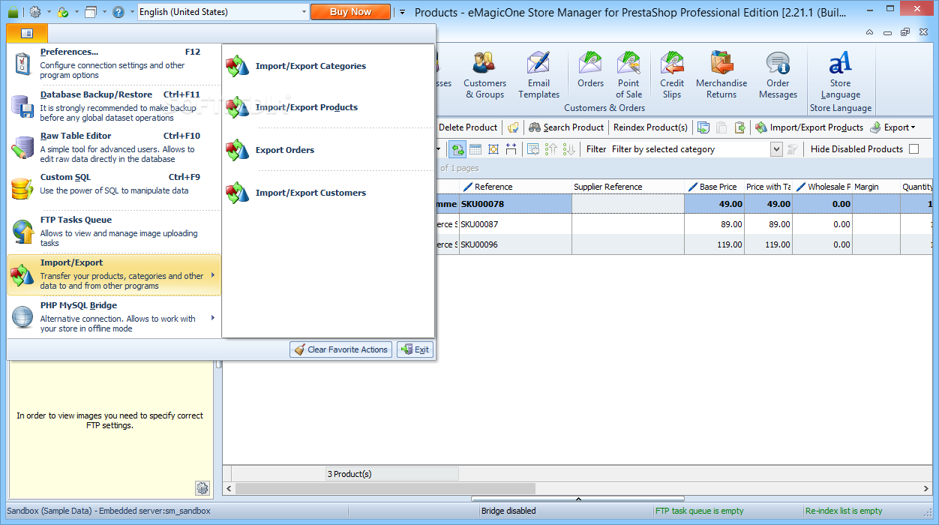
Task: Click the green sort descending icon
Action: [x=568, y=149]
